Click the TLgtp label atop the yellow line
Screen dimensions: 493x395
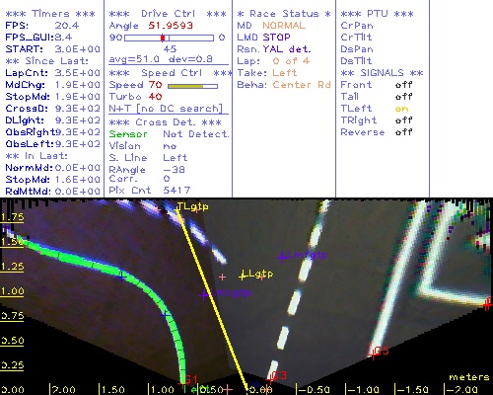192,206
